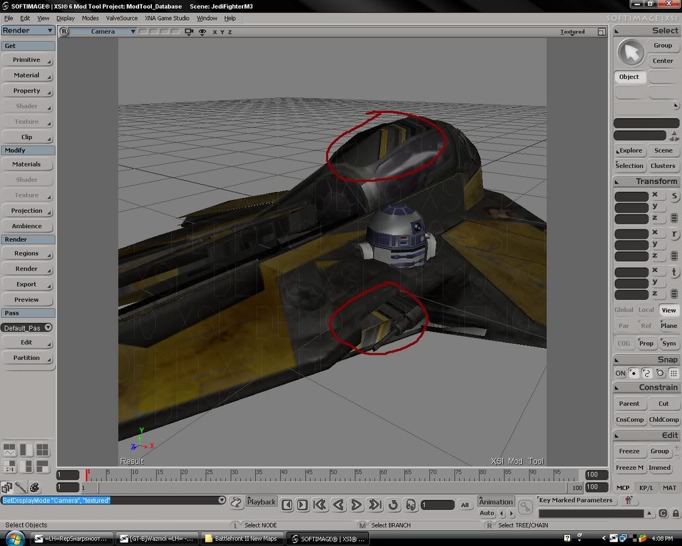
Task: Open the XNA Game Studio menu
Action: point(167,18)
